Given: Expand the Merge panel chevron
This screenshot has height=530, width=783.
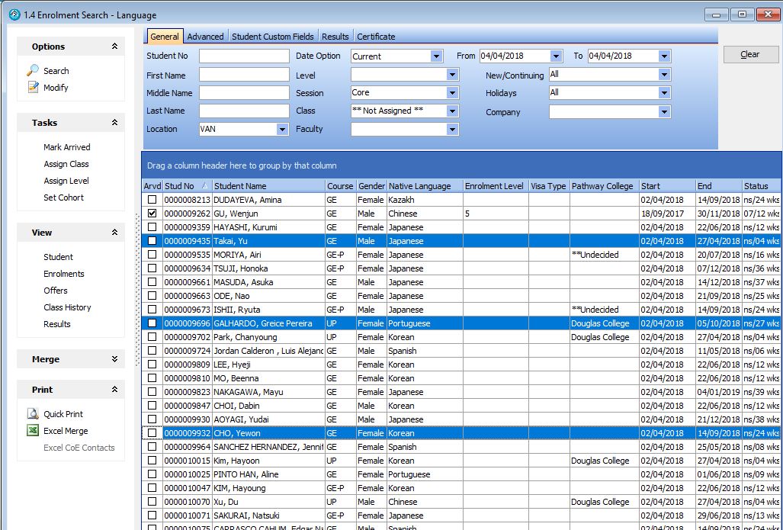Looking at the screenshot, I should [114, 359].
